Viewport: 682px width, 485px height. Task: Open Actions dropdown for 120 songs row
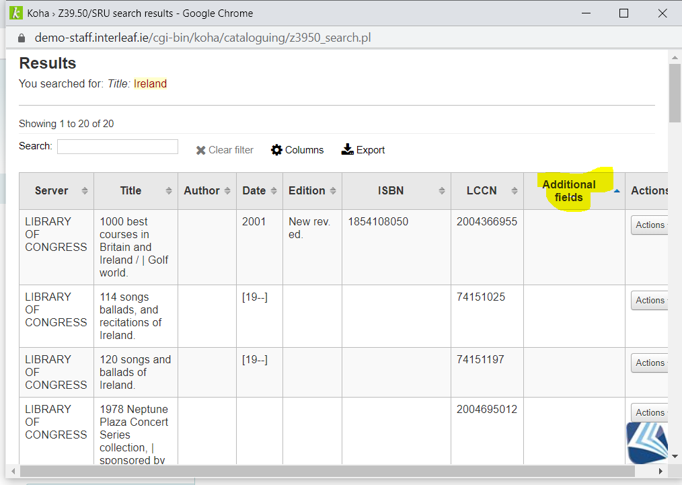point(650,363)
